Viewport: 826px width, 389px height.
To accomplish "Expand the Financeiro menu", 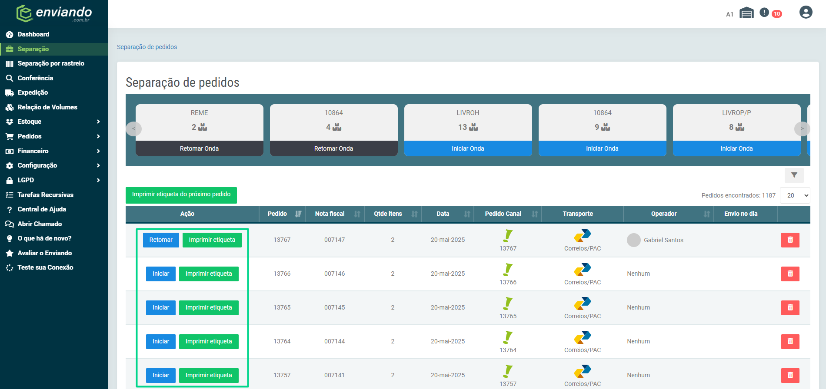I will tap(54, 151).
